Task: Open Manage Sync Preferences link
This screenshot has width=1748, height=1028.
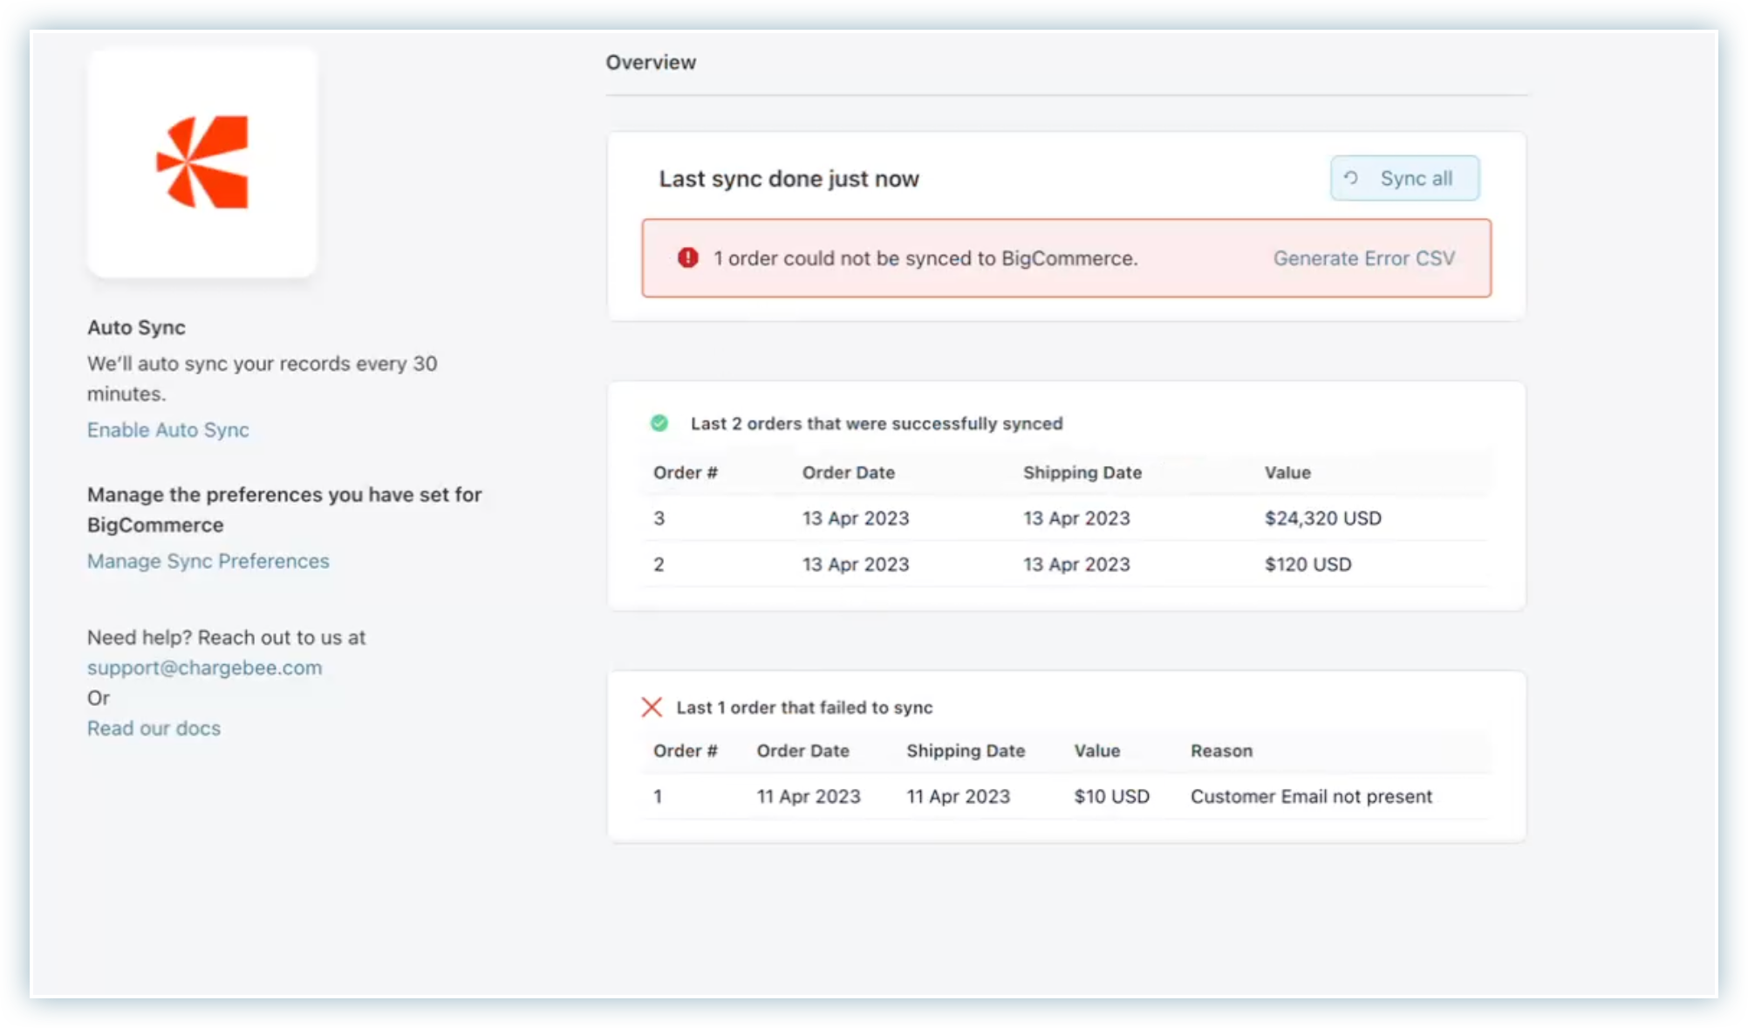Action: coord(208,561)
